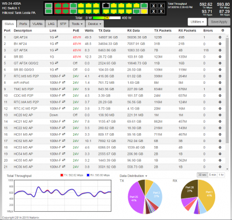The image size is (232, 220).
Task: Open the gear icon for port 9
Action: (x=220, y=89)
